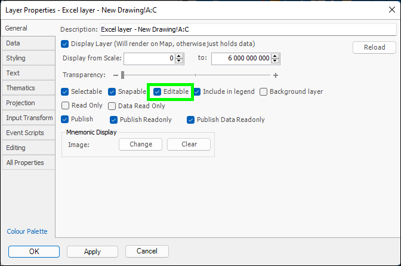This screenshot has height=266, width=401.
Task: Click the Transparency slider handle
Action: [122, 75]
